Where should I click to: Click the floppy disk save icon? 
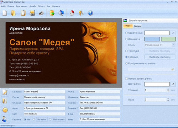[32, 13]
